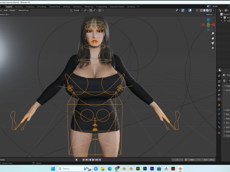Open the viewport zoom gizmo
230x172 pixels.
(x=213, y=33)
